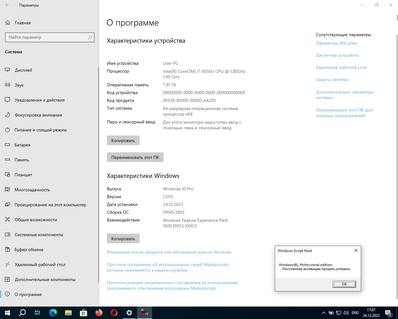Open Удаленный рабочий стол related link
Image resolution: width=398 pixels, height=319 pixels.
coord(341,67)
